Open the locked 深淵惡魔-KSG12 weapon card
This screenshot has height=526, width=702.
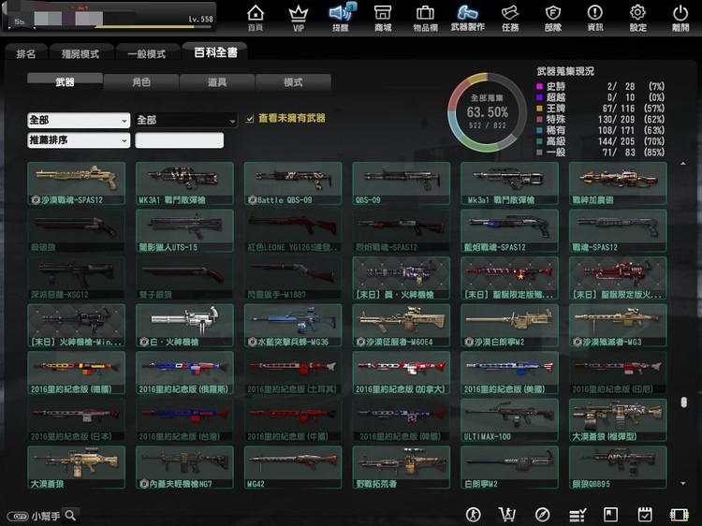point(76,278)
